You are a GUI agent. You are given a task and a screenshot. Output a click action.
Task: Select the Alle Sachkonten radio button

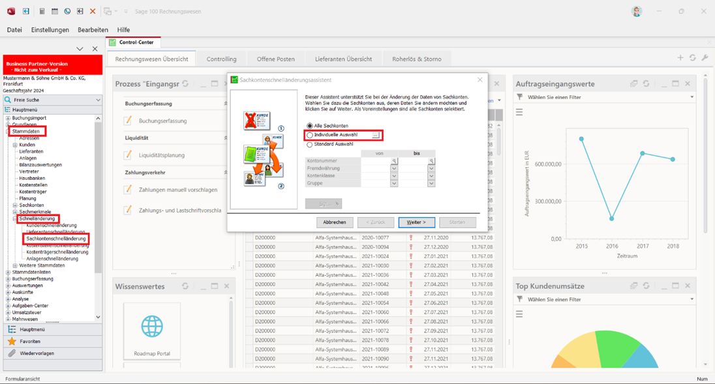click(x=310, y=125)
